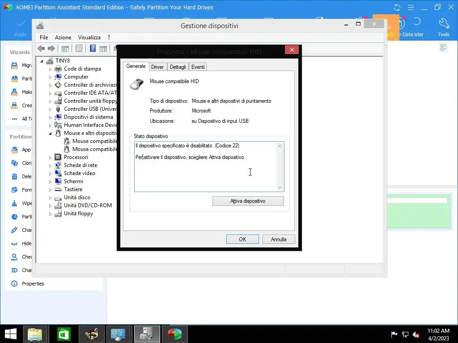Open the ? help menu
Image resolution: width=458 pixels, height=343 pixels.
(x=109, y=38)
